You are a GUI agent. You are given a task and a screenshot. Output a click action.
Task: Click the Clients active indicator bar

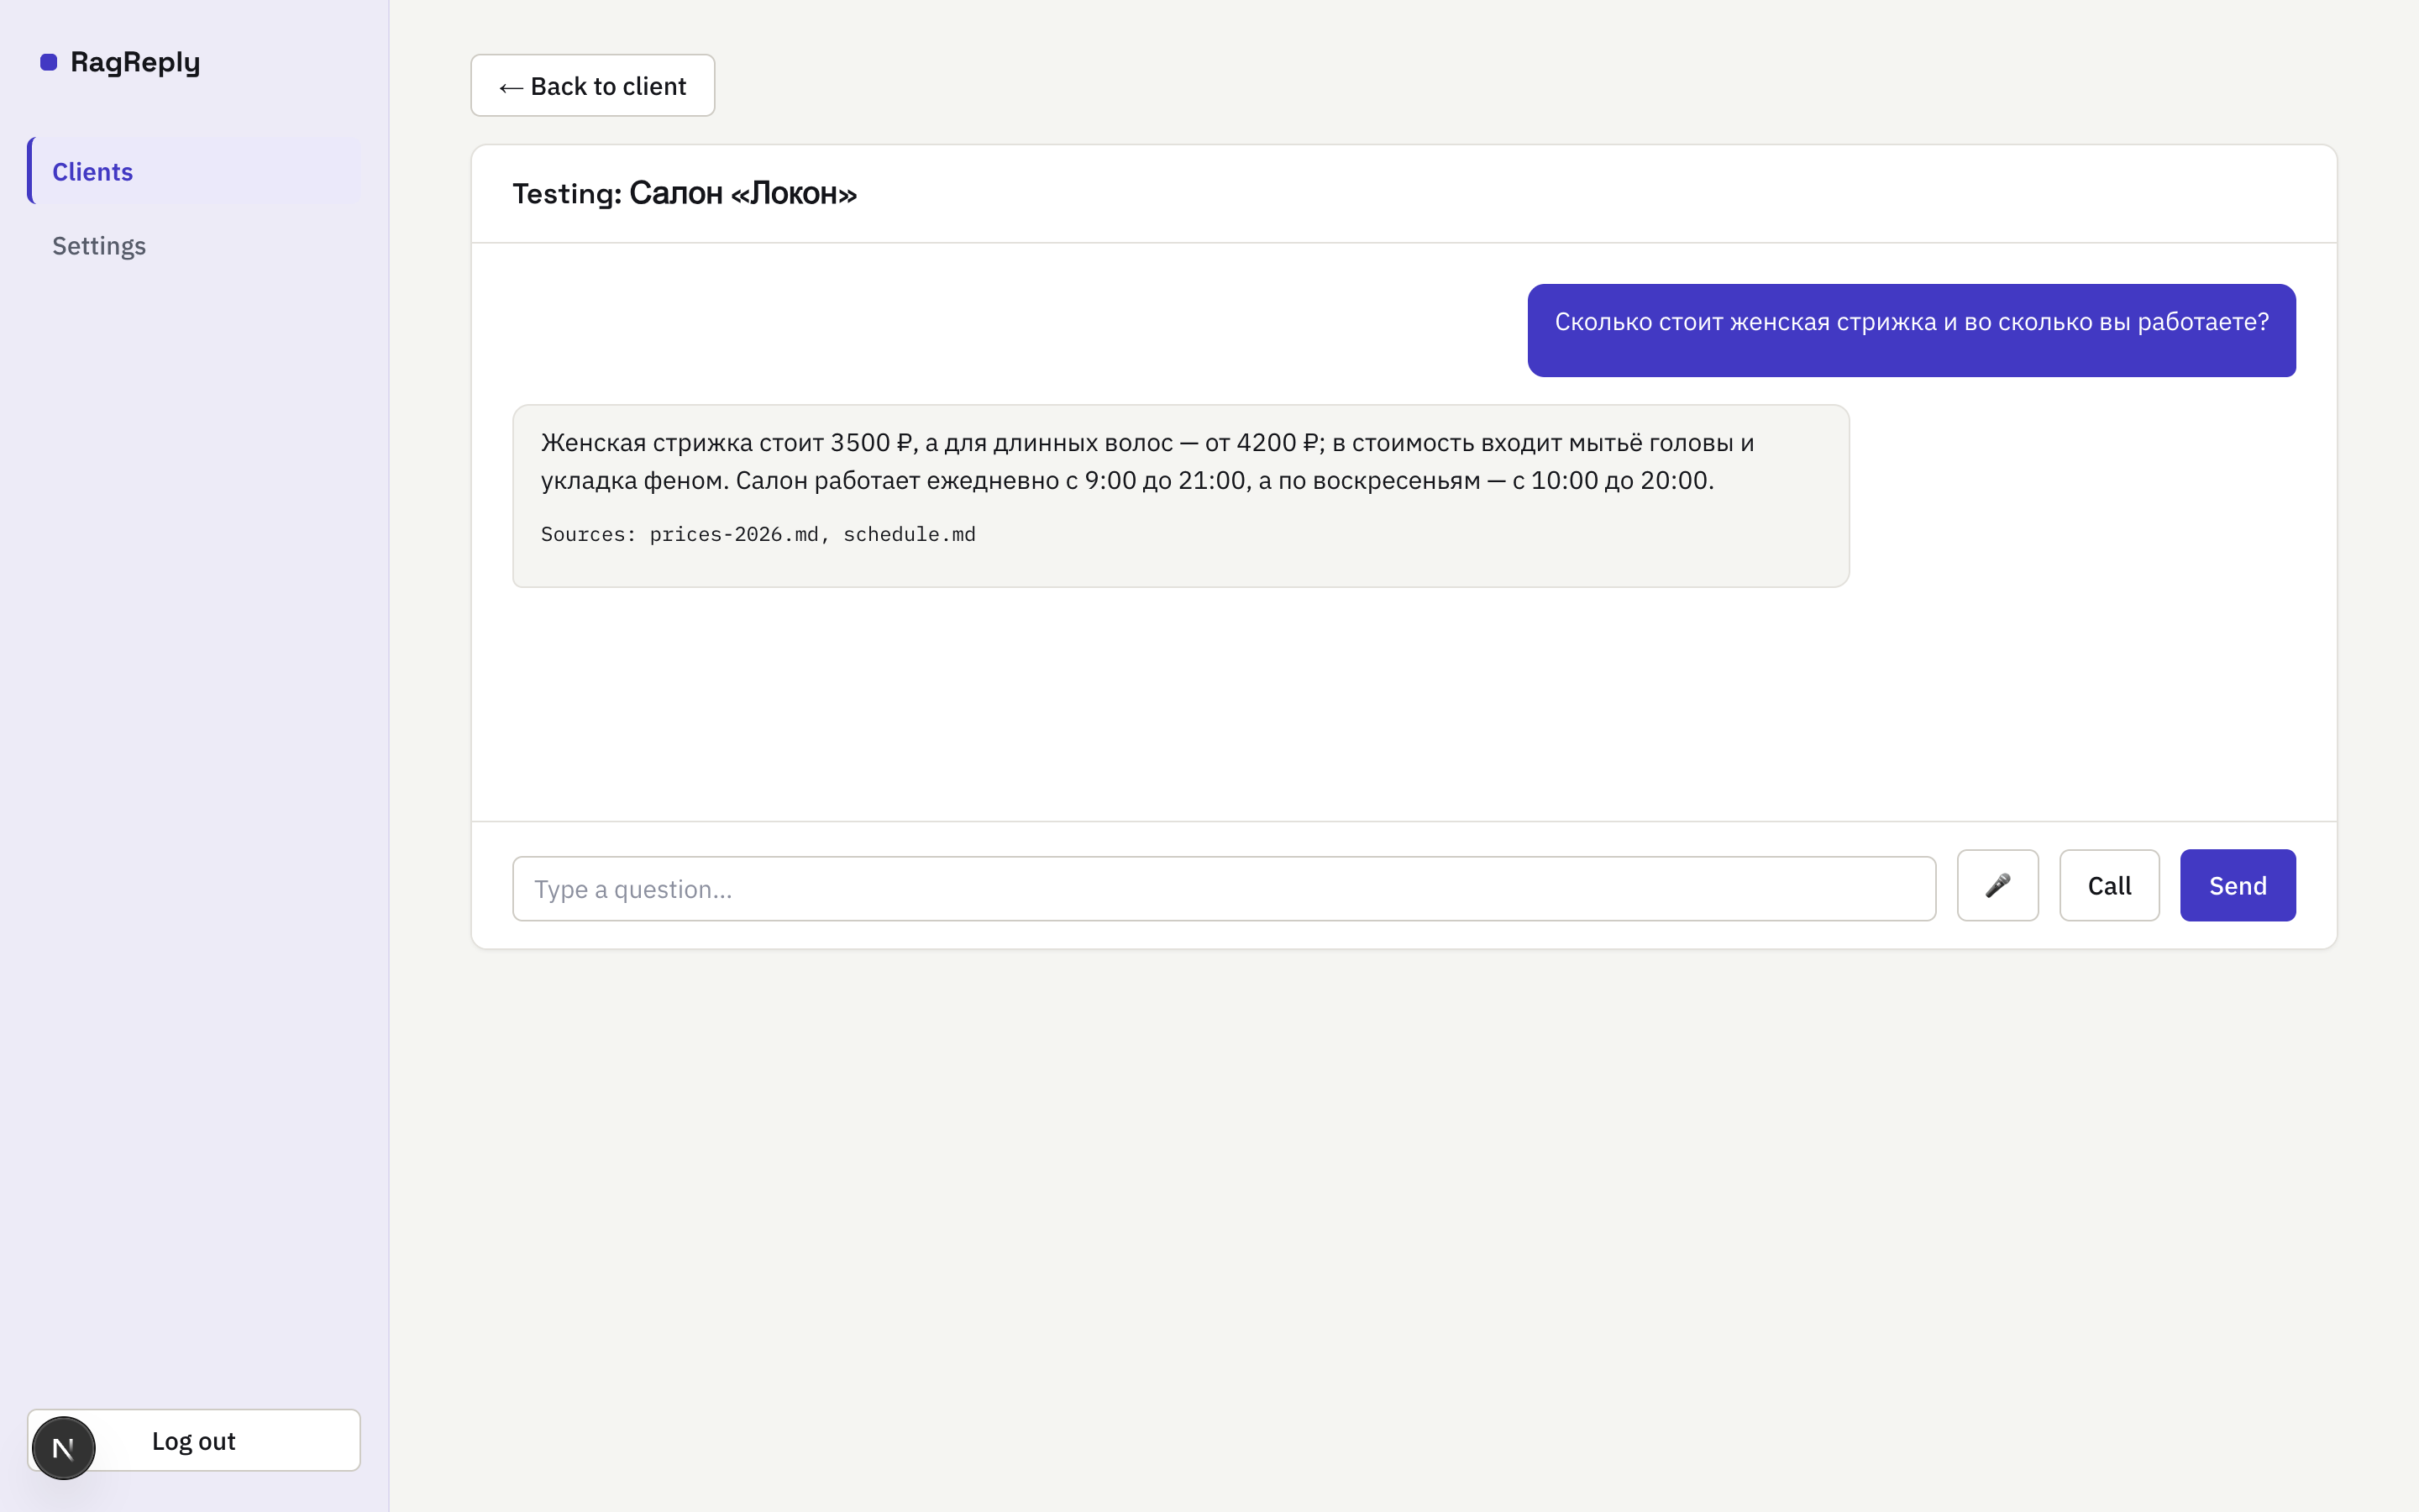[30, 171]
